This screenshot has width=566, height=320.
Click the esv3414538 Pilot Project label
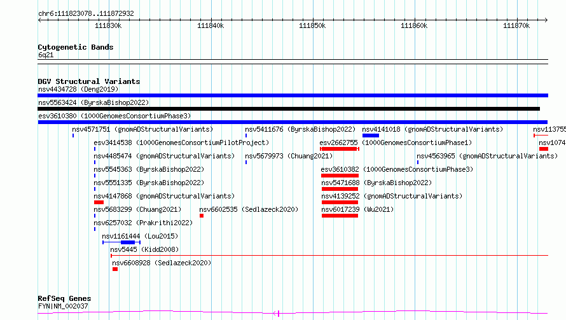tap(181, 143)
